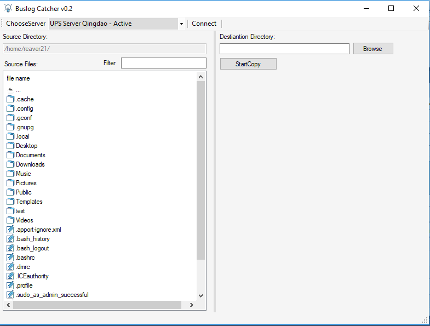Click the Browse button
430x326 pixels.
point(373,49)
